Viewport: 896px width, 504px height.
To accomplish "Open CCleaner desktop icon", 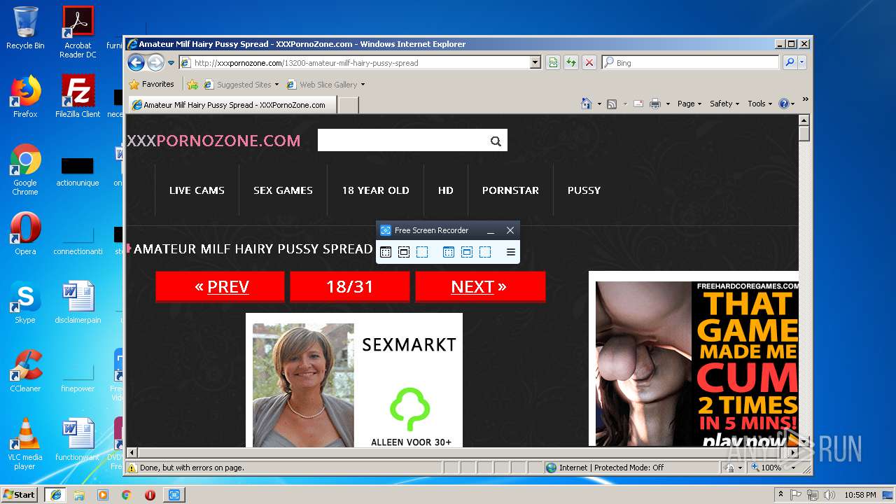I will 25,371.
